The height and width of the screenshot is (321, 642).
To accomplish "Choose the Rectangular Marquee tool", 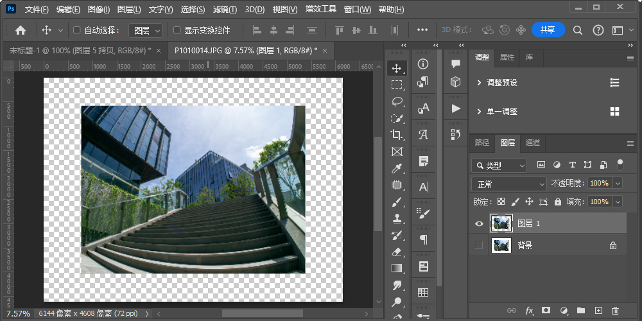I will point(397,85).
